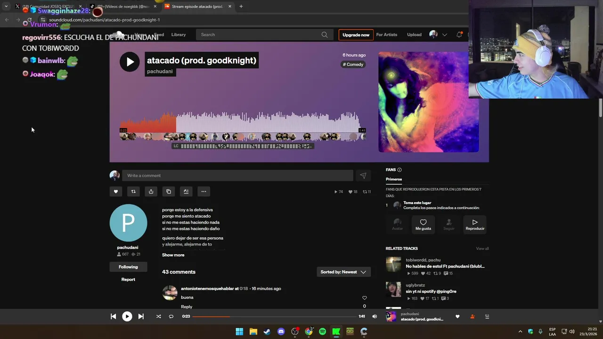The width and height of the screenshot is (603, 339).
Task: Open new browser tab plus button
Action: pos(241,7)
